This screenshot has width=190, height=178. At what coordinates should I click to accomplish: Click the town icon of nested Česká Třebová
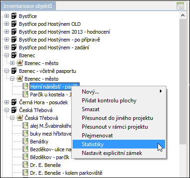tap(19, 118)
